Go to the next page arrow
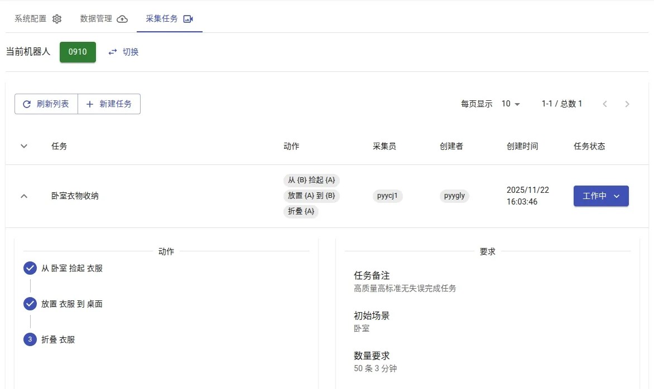 tap(627, 104)
